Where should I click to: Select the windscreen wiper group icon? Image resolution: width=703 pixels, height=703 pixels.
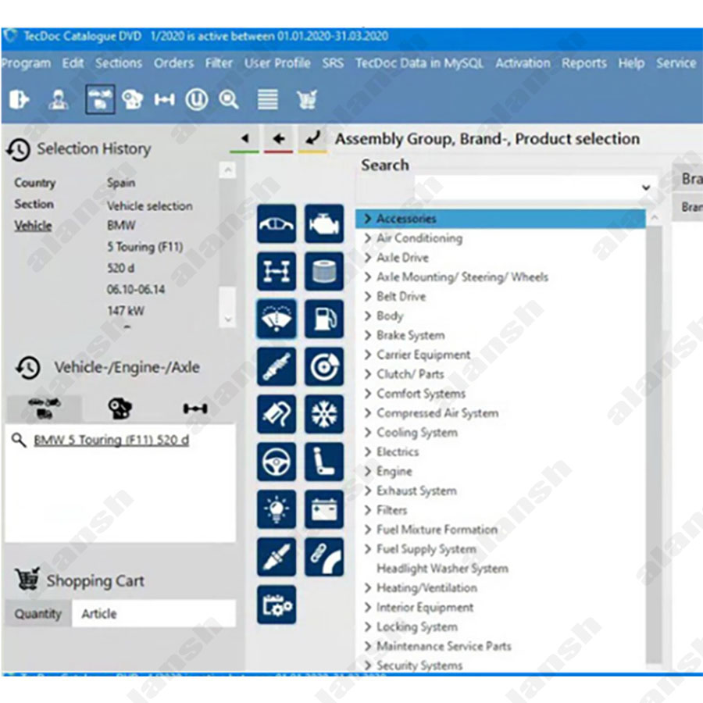(277, 319)
